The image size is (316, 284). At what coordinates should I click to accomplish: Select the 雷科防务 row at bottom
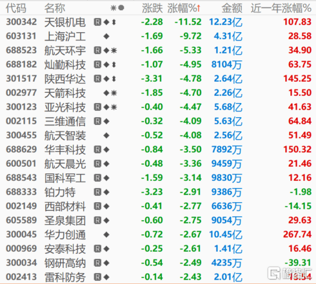point(158,277)
